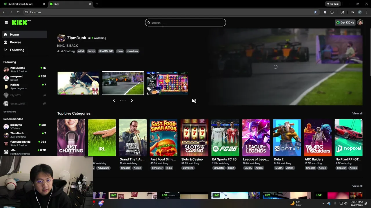Screen dimensions: 371x208
Task: Open offline channel Flyxr23
Action: point(25,95)
